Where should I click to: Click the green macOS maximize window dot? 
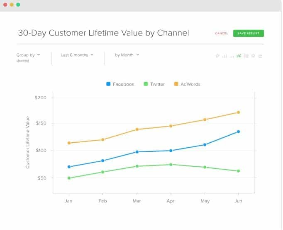(x=18, y=5)
